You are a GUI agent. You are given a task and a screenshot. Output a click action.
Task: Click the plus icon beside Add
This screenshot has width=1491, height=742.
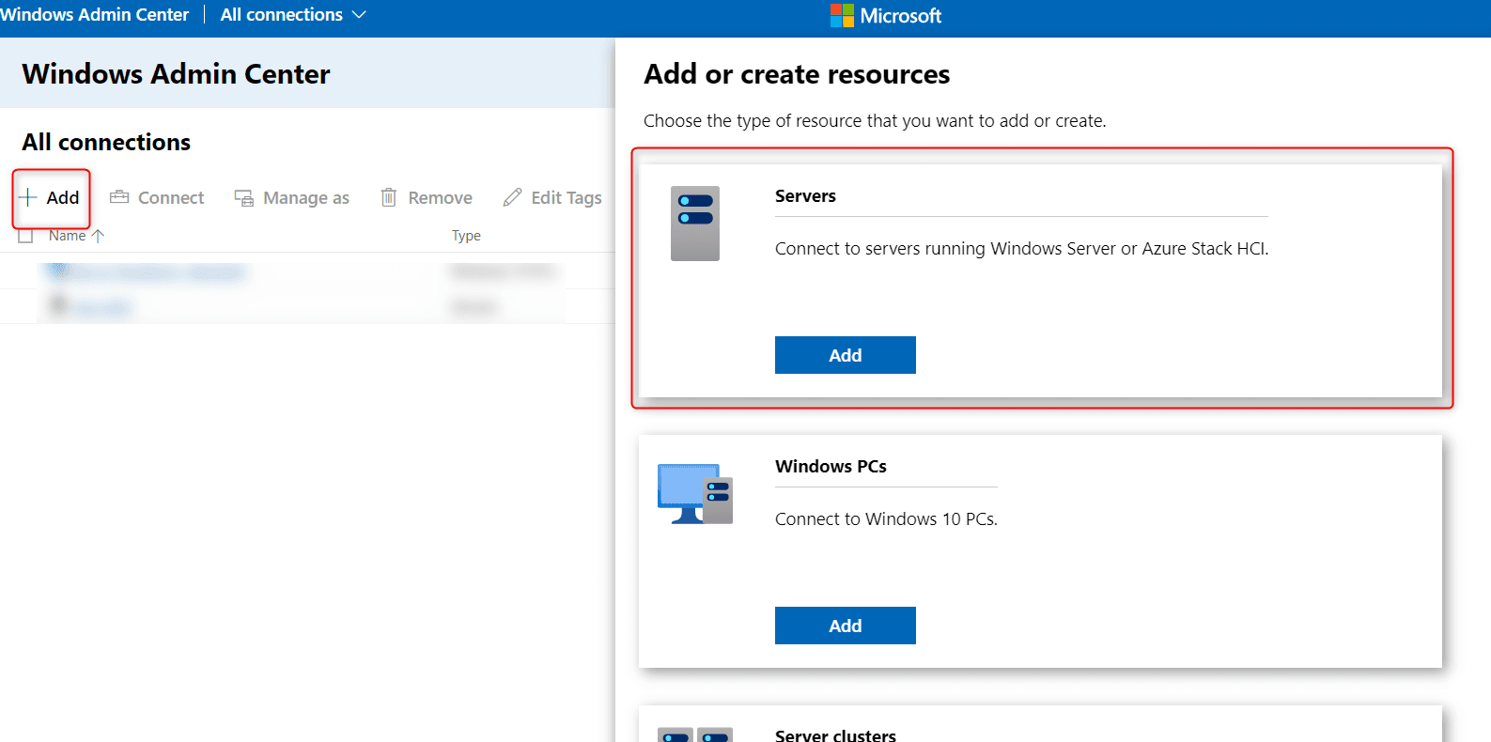(x=27, y=197)
